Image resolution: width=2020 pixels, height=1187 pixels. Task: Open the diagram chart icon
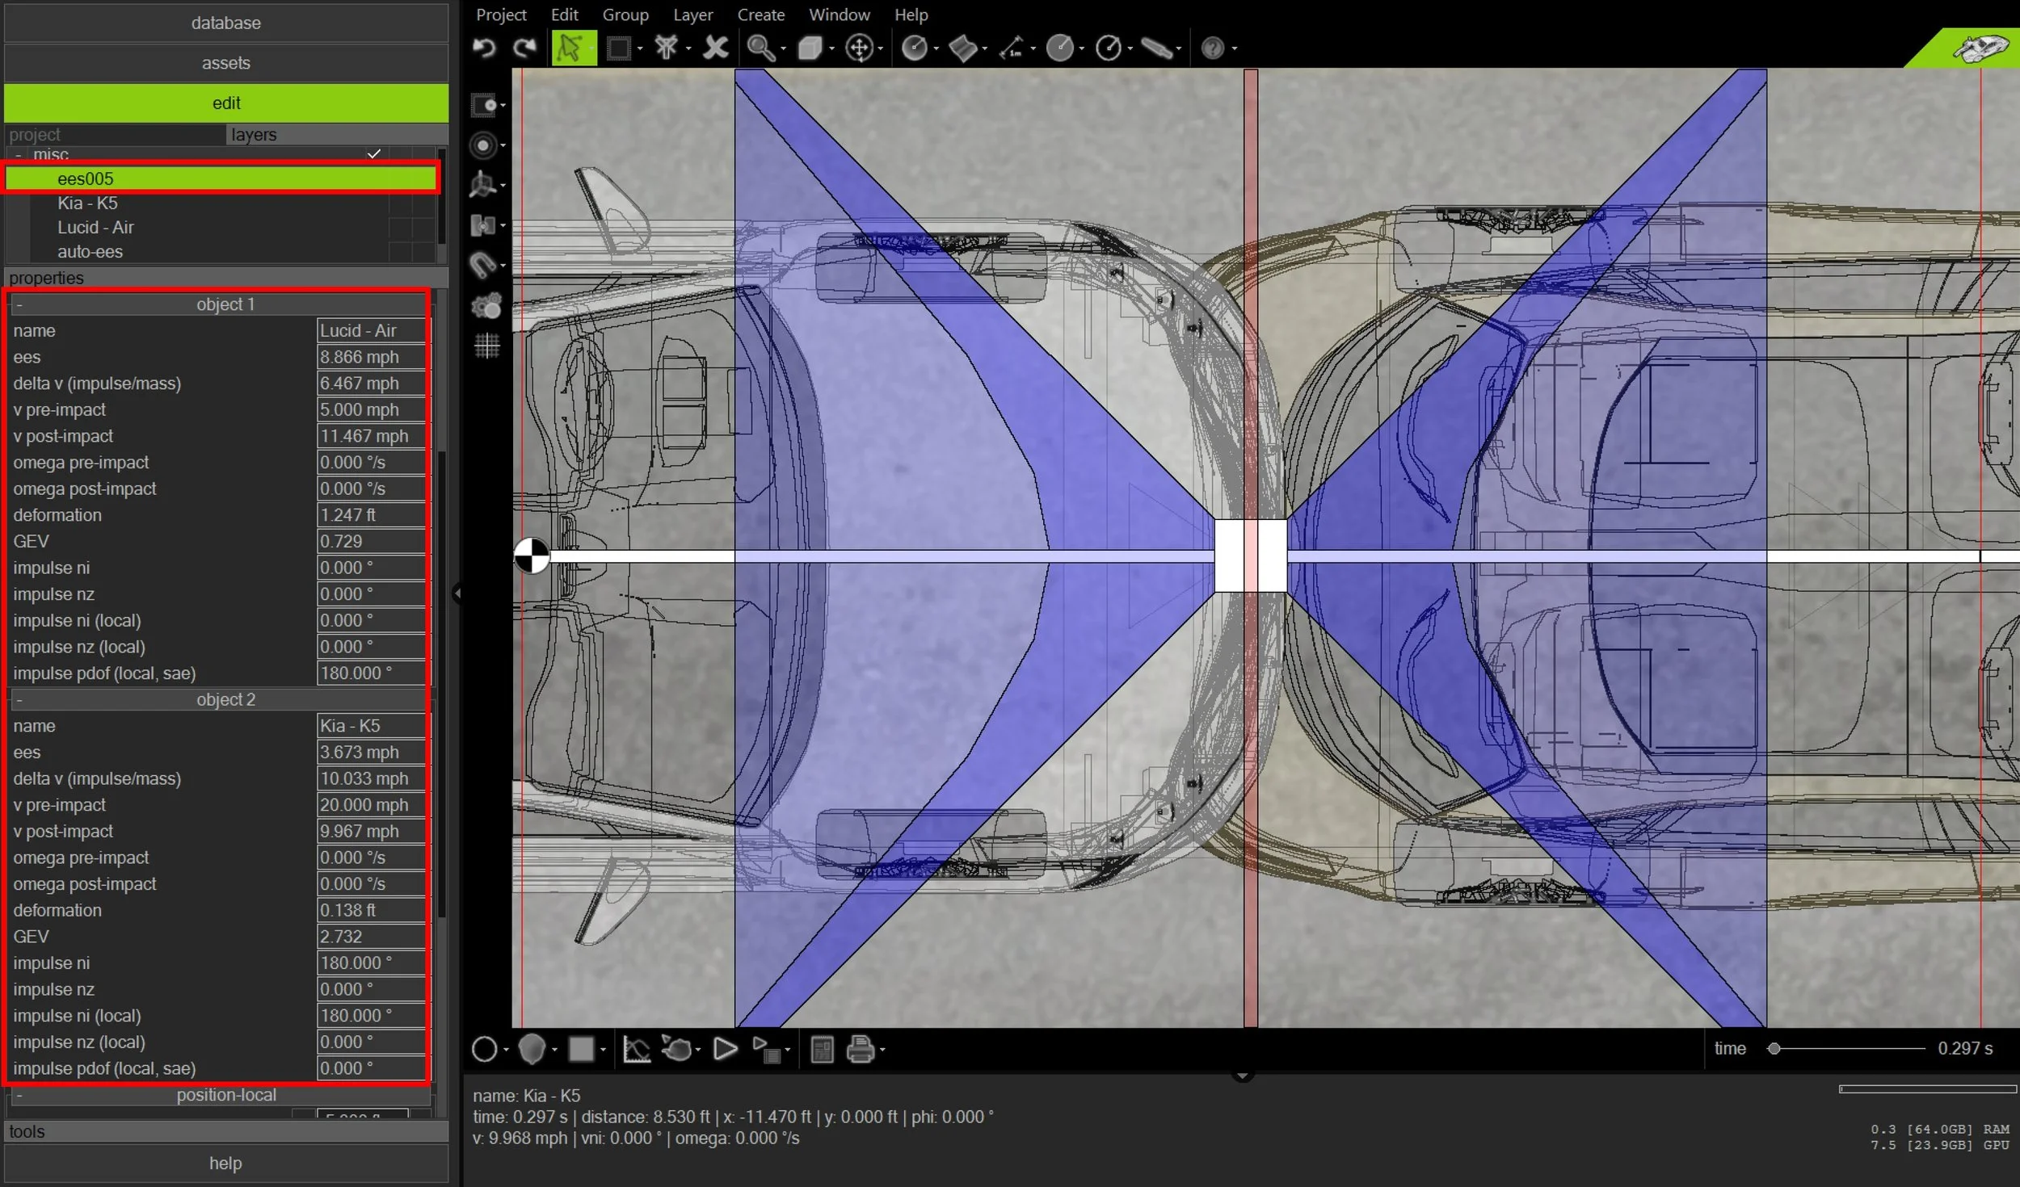(637, 1050)
